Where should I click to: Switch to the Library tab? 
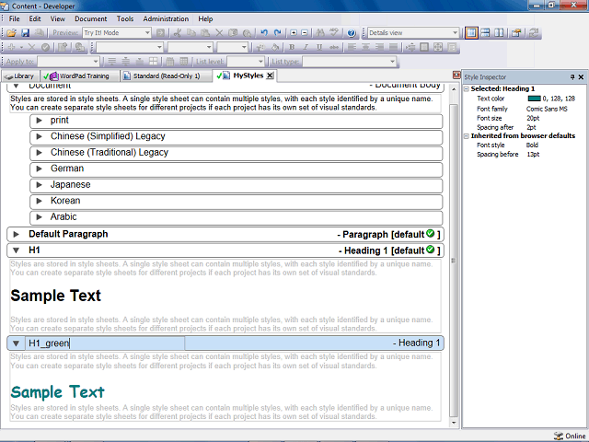(x=19, y=76)
